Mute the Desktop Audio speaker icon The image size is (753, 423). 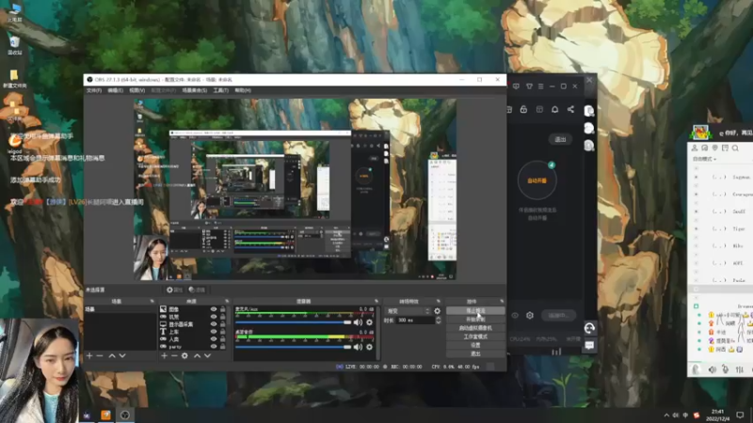click(358, 347)
